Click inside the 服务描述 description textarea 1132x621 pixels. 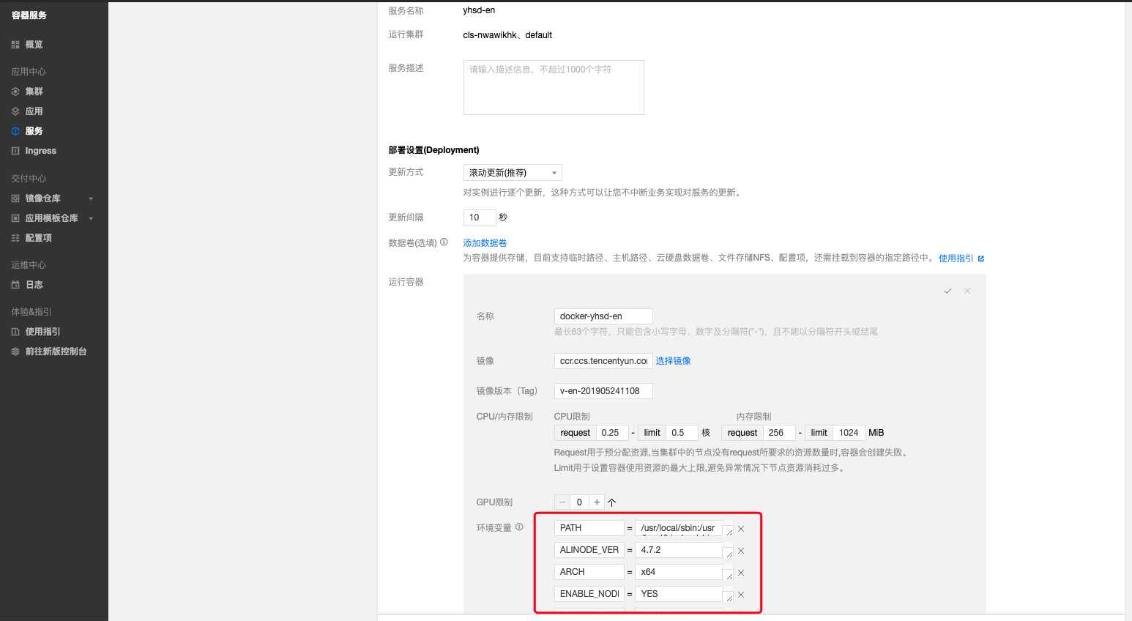pyautogui.click(x=553, y=87)
